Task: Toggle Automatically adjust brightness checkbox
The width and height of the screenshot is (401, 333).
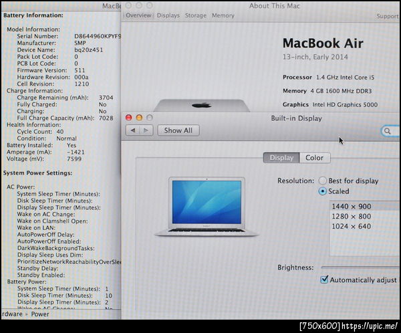Action: [x=324, y=280]
